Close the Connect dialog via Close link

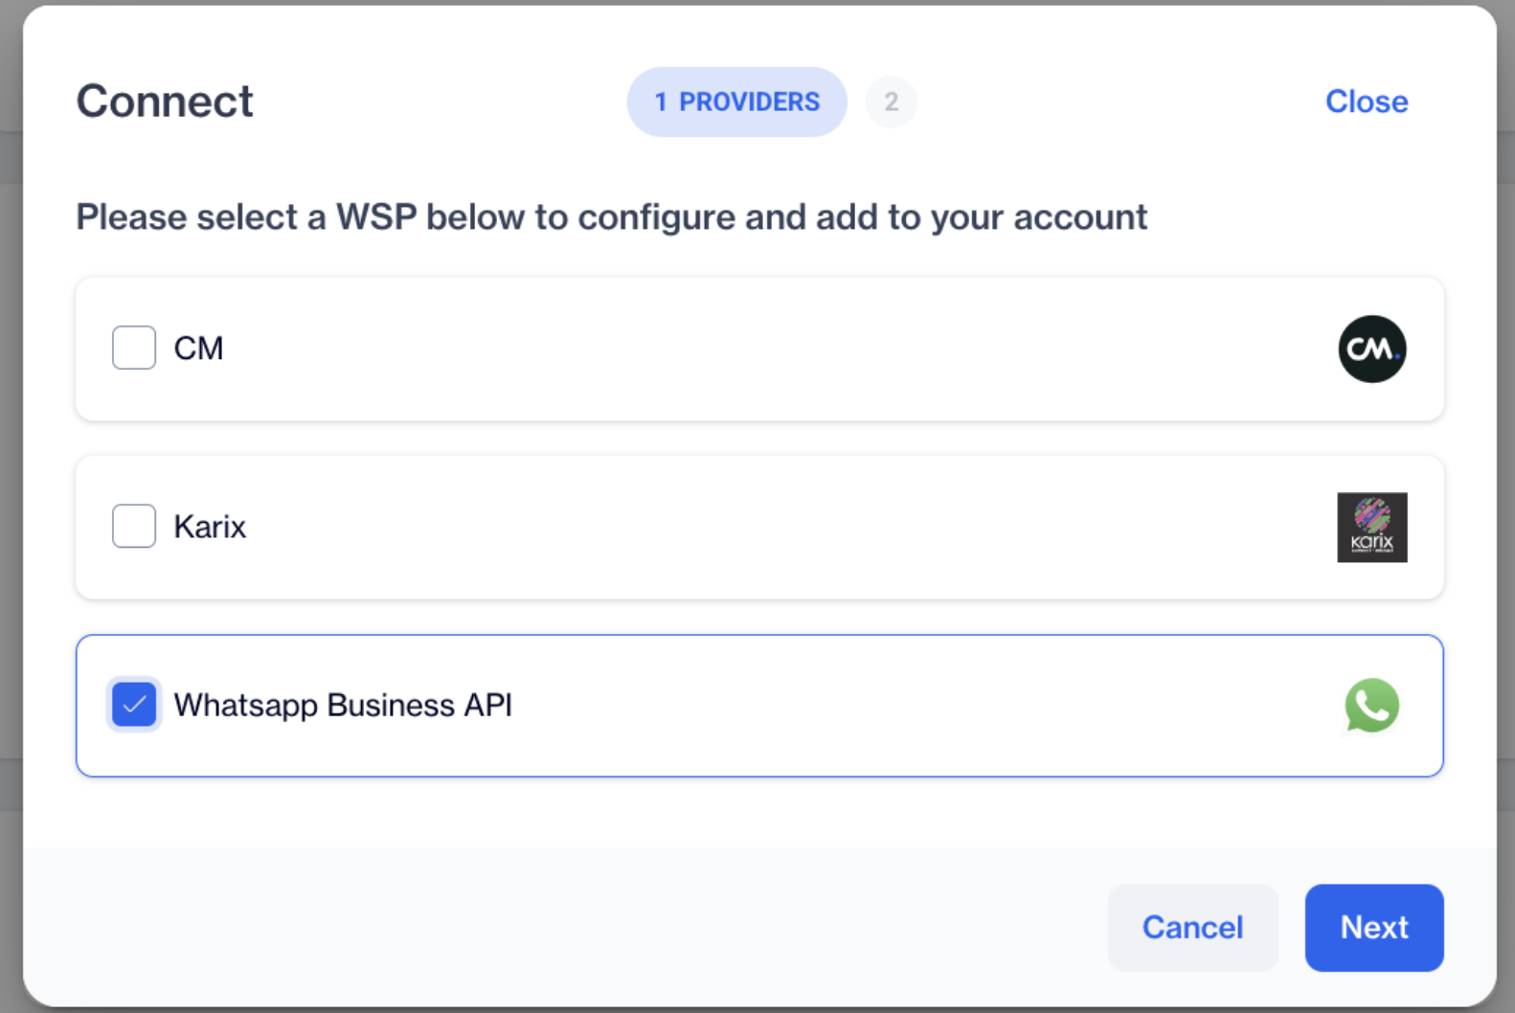pyautogui.click(x=1367, y=101)
